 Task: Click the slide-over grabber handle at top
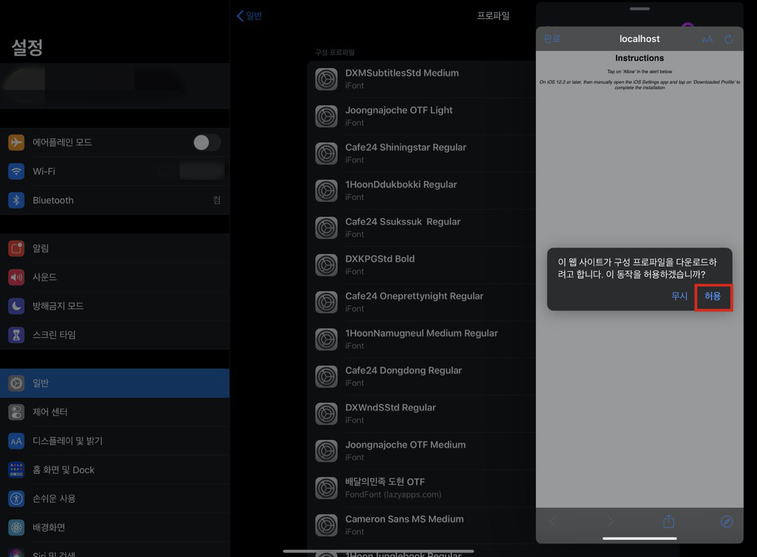pyautogui.click(x=639, y=9)
